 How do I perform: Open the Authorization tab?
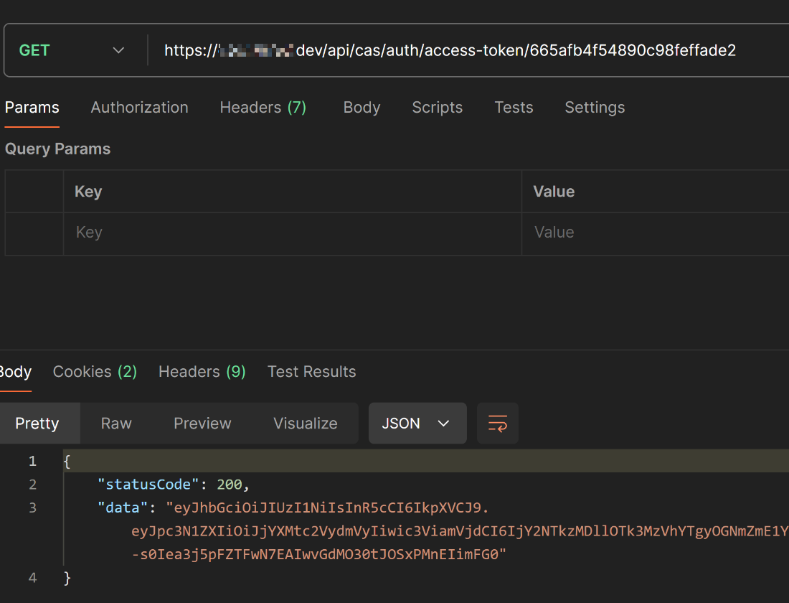click(139, 108)
